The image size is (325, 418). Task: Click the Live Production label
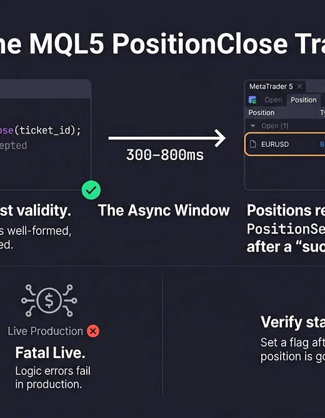pos(46,331)
